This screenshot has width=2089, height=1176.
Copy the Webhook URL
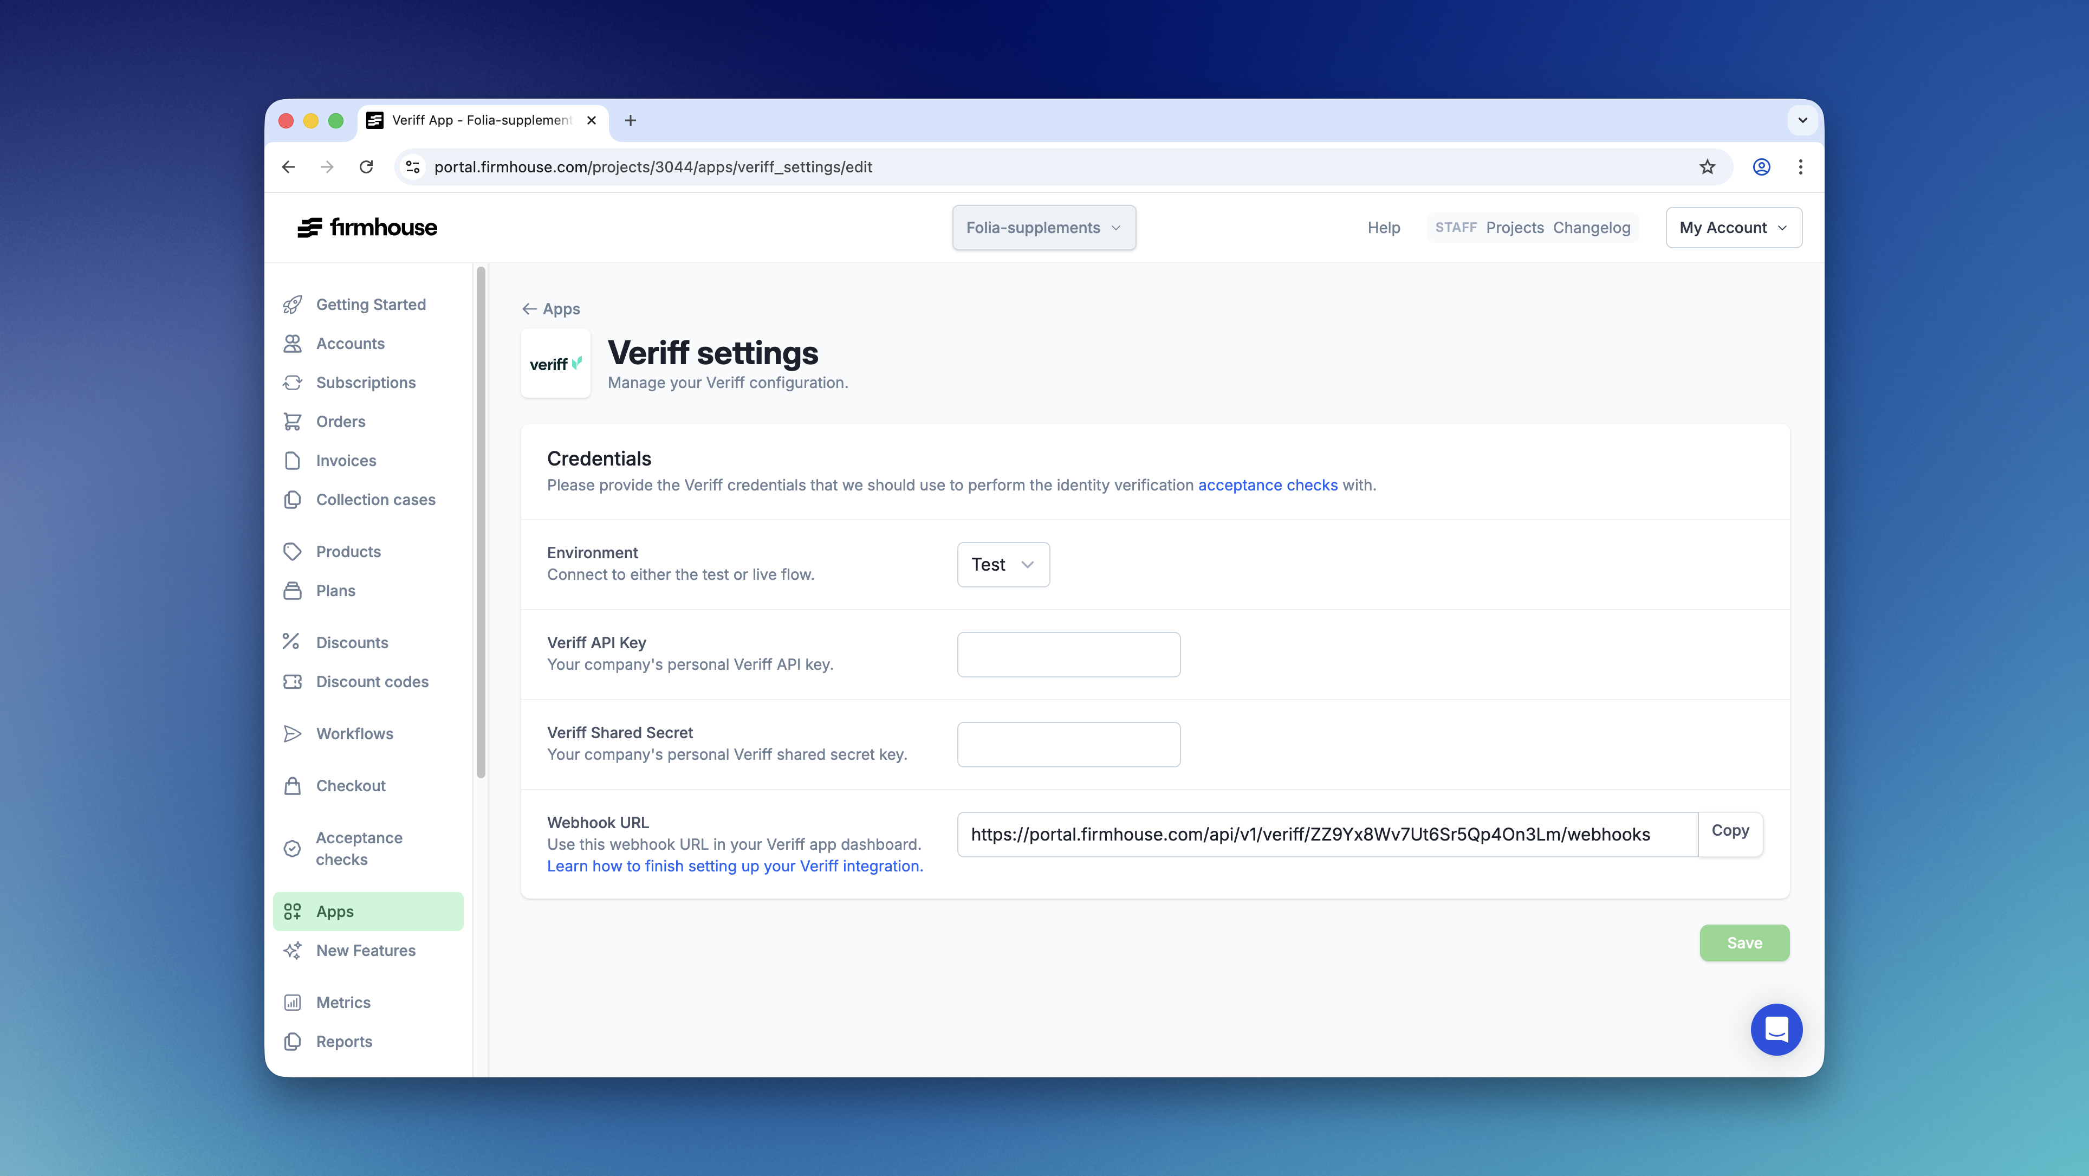(x=1730, y=830)
